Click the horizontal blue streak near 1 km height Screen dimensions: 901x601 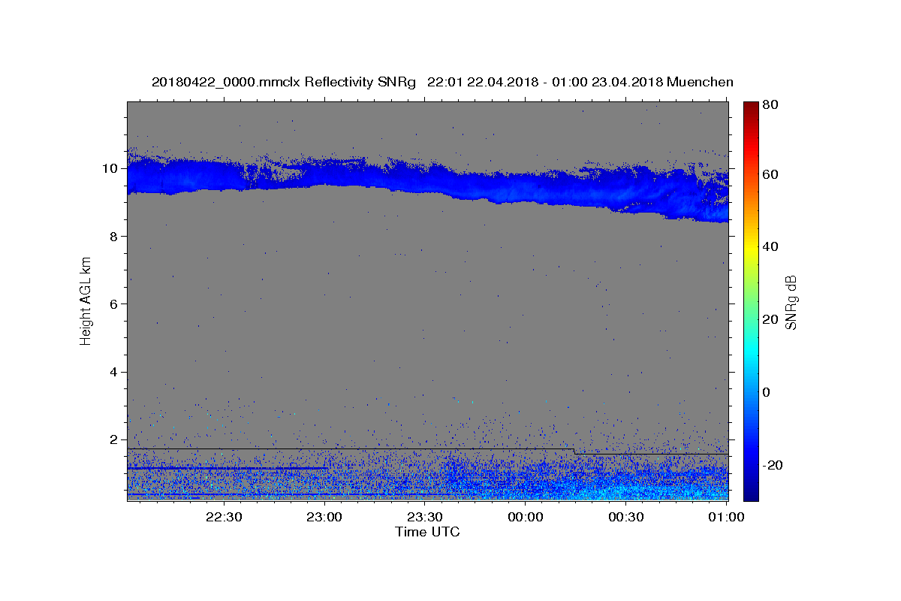click(228, 468)
